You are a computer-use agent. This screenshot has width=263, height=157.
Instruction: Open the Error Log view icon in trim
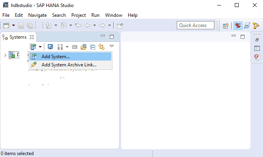tap(257, 57)
